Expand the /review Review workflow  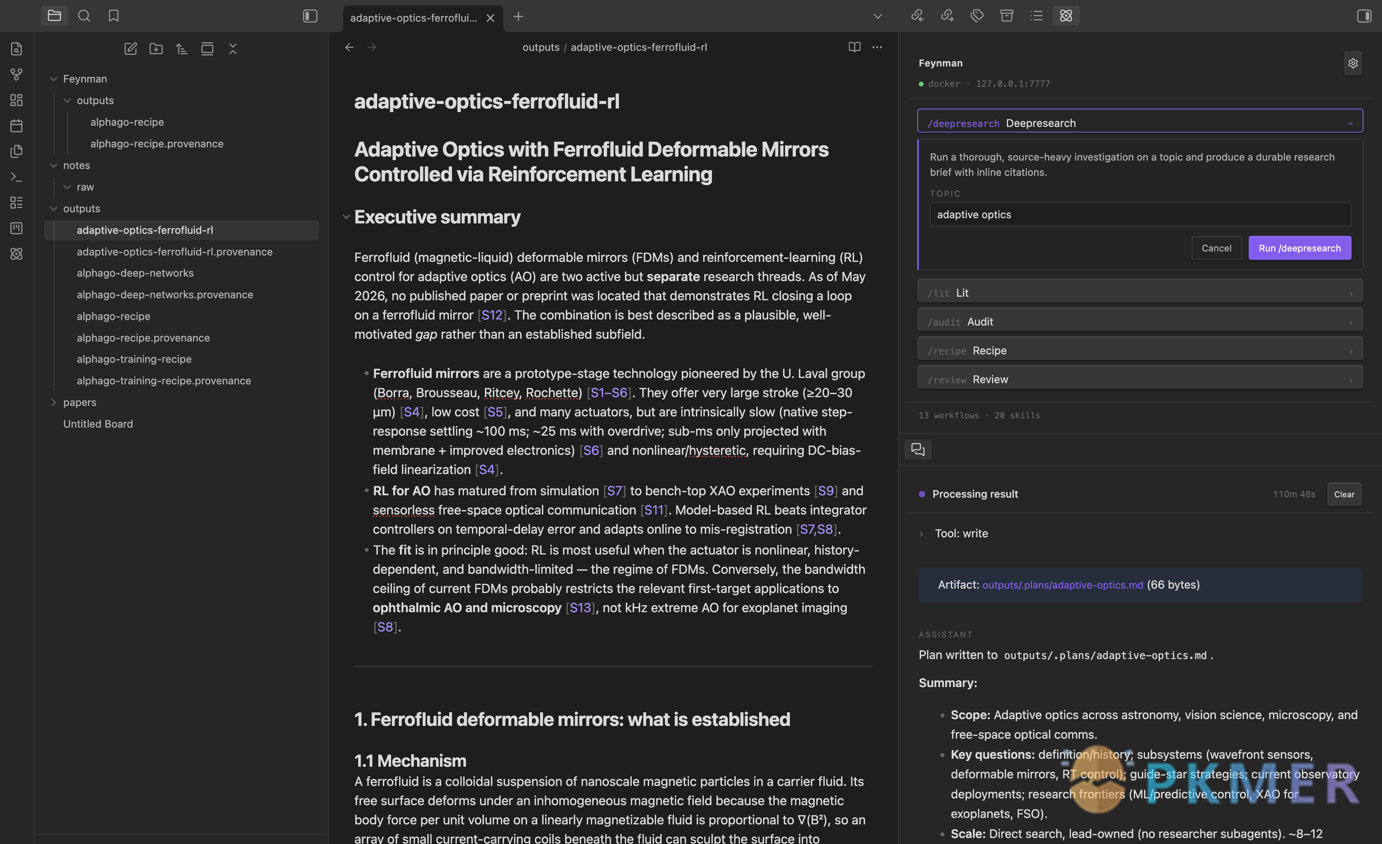coord(1140,378)
